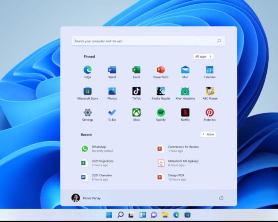Expand More recent items
This screenshot has width=278, height=222.
(208, 134)
